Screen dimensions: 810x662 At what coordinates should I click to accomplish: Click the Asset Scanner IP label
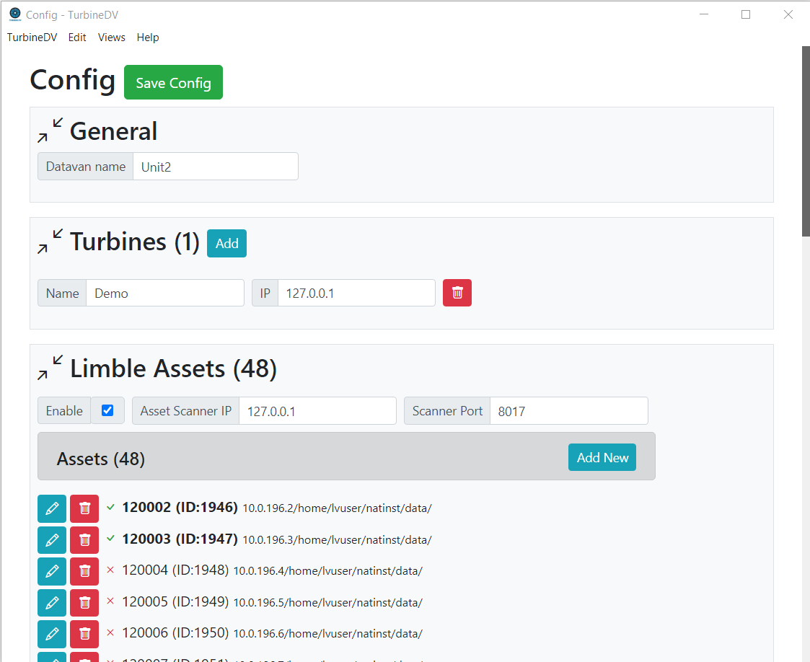pyautogui.click(x=185, y=411)
